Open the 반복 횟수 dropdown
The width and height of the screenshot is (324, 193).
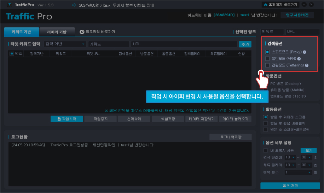coord(298,172)
